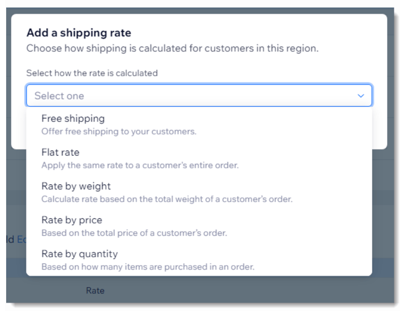
Task: Click the partially hidden Edit link at left
Action: coord(20,239)
